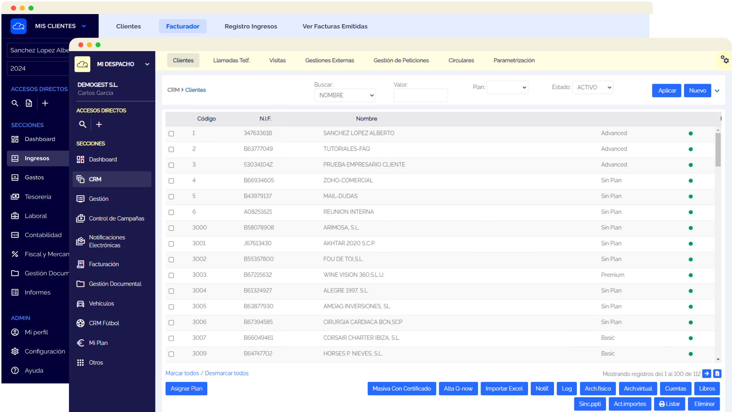732x412 pixels.
Task: Expand the Mi Despacho chevron menu
Action: pyautogui.click(x=147, y=64)
